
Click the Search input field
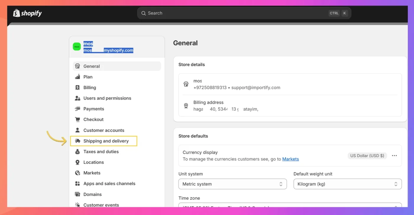(x=244, y=13)
